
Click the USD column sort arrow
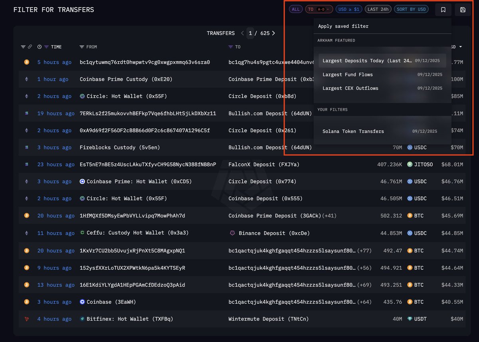pos(461,47)
